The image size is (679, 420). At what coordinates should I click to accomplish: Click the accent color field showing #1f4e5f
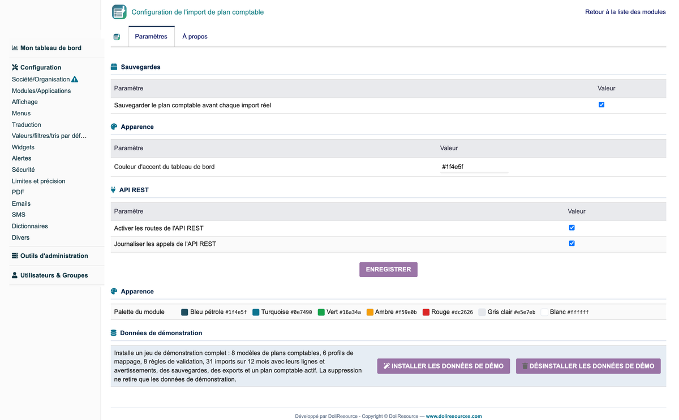coord(474,167)
